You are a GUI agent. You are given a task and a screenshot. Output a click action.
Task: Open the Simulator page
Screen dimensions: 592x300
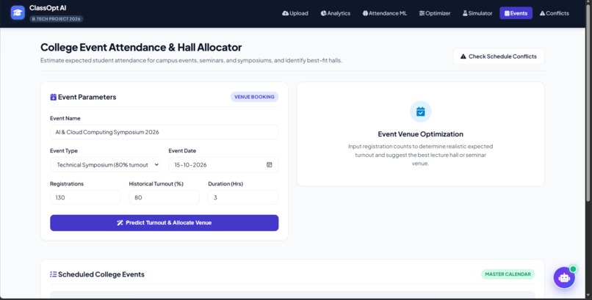(477, 13)
